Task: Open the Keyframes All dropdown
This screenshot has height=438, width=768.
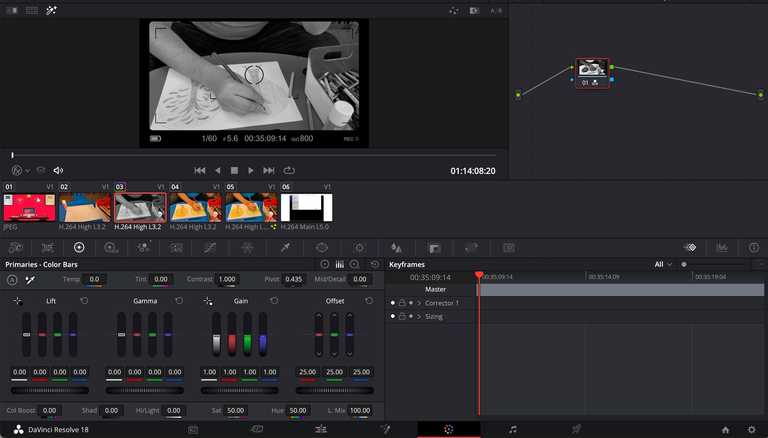Action: point(663,265)
